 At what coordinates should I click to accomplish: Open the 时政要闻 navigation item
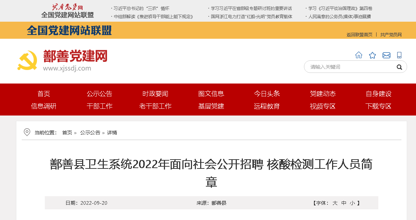(x=155, y=93)
